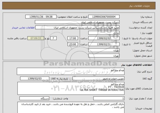Viewport: 160px width, 113px height.
Task: Select the remaining days field showing 7
Action: pyautogui.click(x=53, y=38)
